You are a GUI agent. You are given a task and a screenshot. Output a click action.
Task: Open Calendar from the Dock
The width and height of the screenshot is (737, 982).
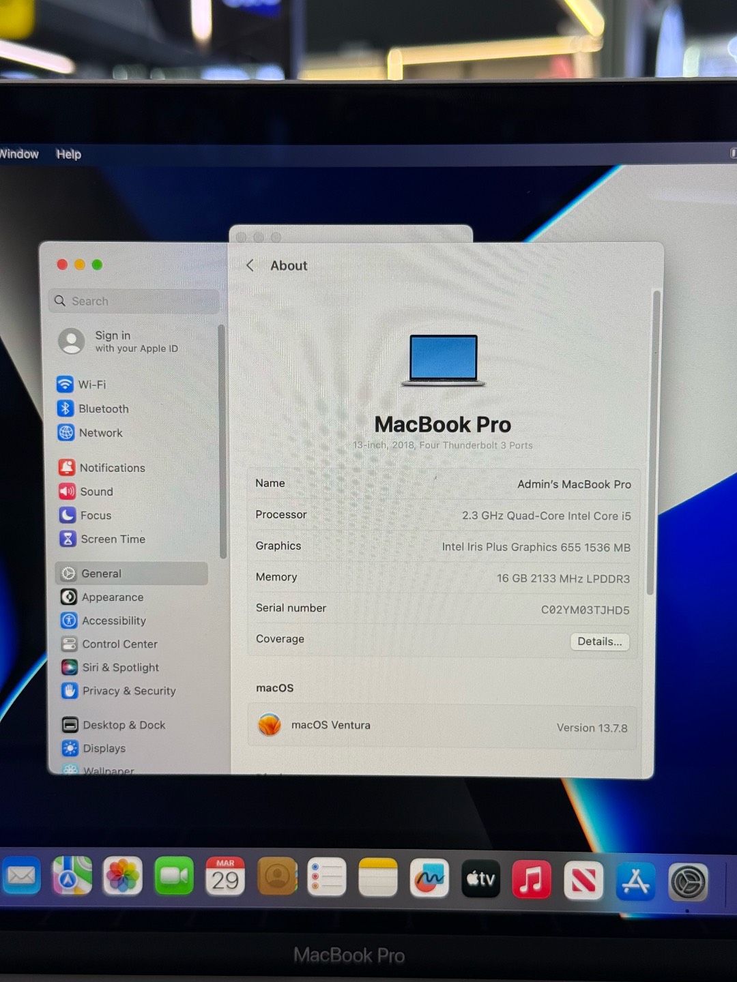pos(225,876)
